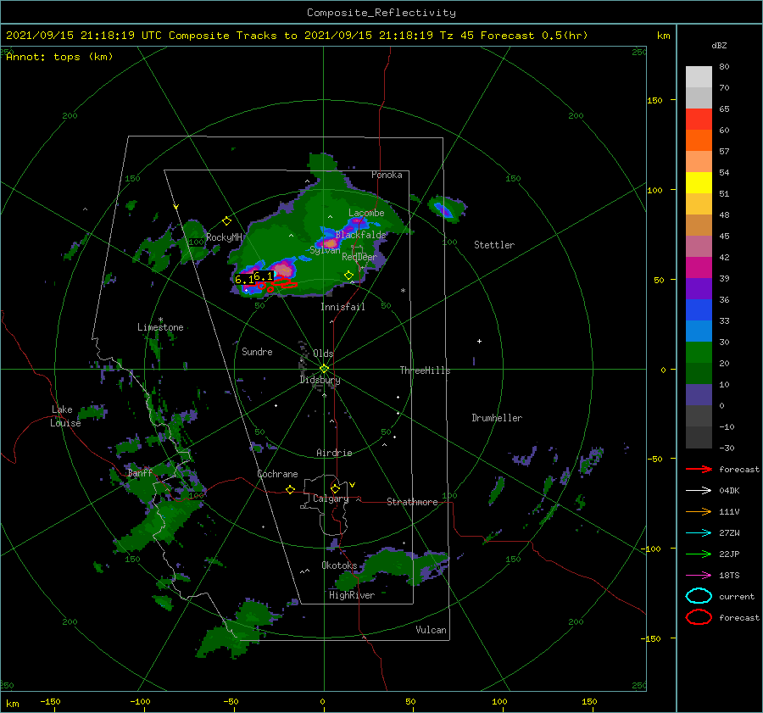Image resolution: width=763 pixels, height=713 pixels.
Task: Pick the slate purple 0-10 dBZ swatch
Action: coord(699,395)
